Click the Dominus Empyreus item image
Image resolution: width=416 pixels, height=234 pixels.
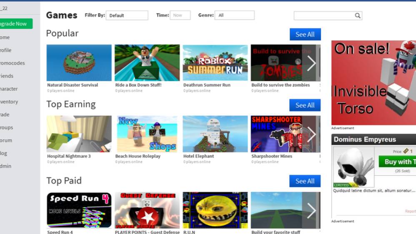353,167
